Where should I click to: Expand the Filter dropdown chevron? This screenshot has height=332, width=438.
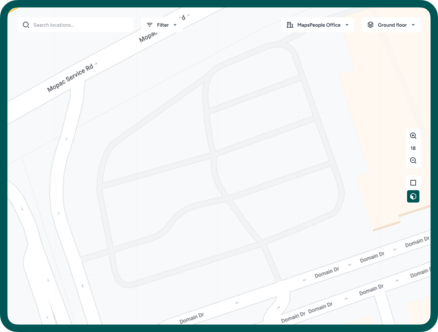175,25
